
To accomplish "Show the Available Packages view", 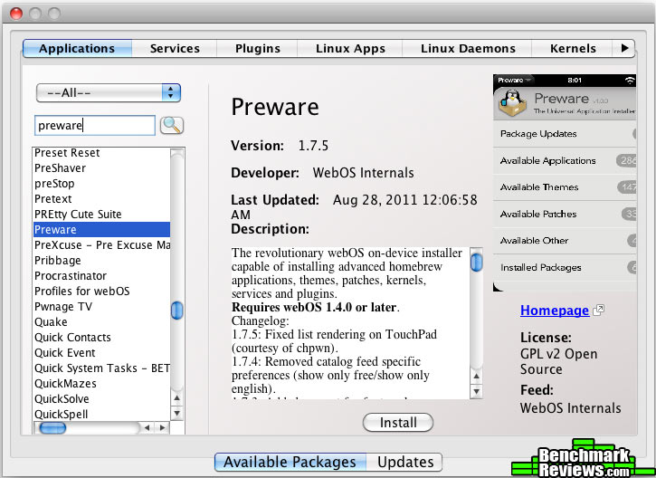I will point(290,462).
